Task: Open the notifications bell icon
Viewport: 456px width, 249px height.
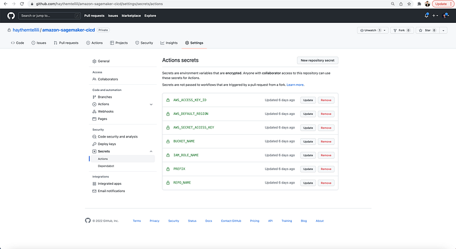Action: (x=426, y=16)
